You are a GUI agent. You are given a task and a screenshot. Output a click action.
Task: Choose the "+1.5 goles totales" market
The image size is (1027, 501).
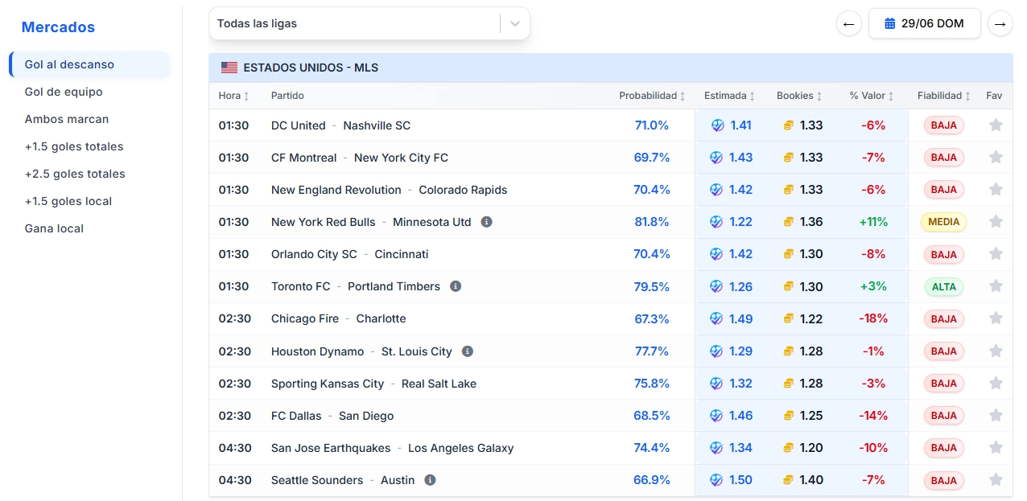(x=74, y=146)
